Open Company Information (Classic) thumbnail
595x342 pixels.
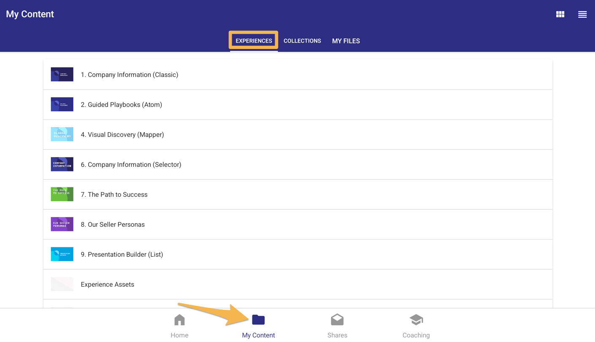[x=62, y=75]
